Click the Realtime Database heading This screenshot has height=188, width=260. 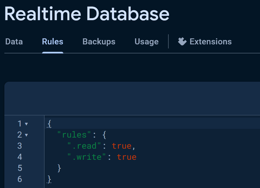87,14
